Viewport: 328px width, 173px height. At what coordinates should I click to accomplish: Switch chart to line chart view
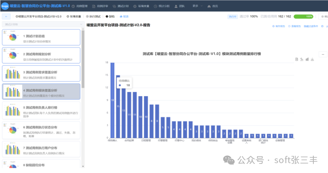tap(302, 59)
